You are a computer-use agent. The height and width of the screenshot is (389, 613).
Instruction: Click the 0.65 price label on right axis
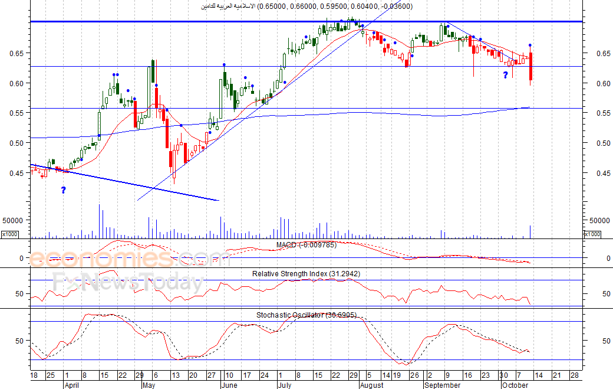pos(603,53)
